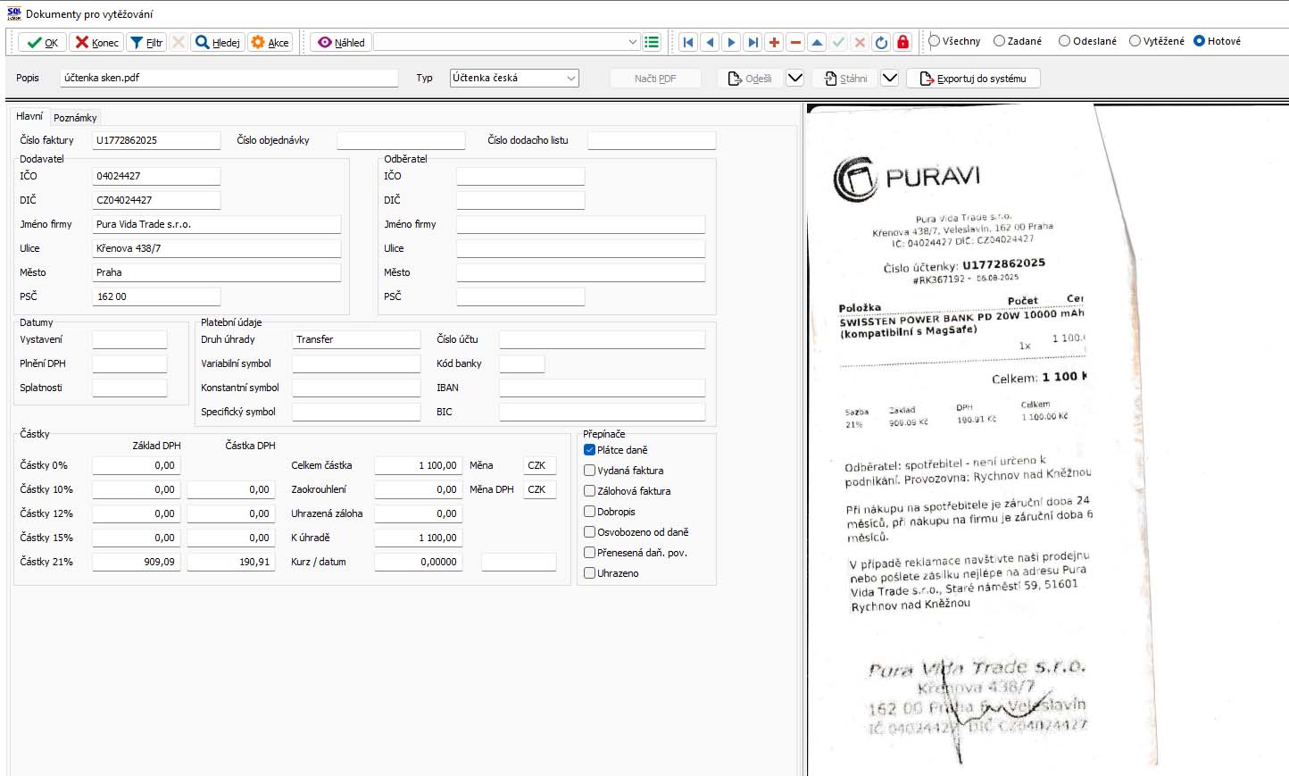Viewport: 1289px width, 776px height.
Task: Expand the dropdown arrow next to Stáhni
Action: 889,79
